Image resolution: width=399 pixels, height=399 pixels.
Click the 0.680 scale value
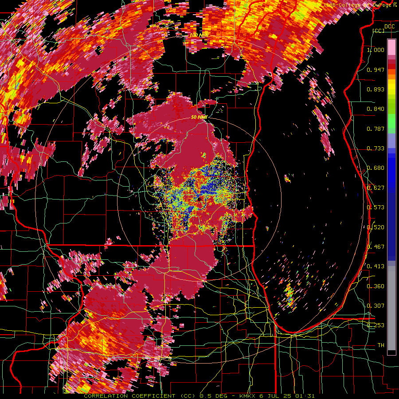[x=376, y=168]
